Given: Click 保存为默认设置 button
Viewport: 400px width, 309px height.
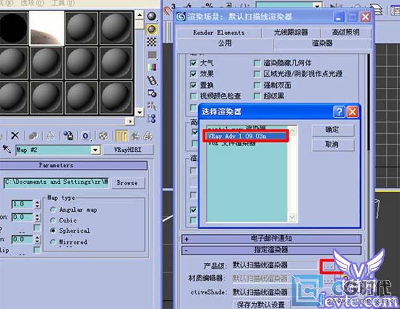Looking at the screenshot, I should tap(261, 305).
